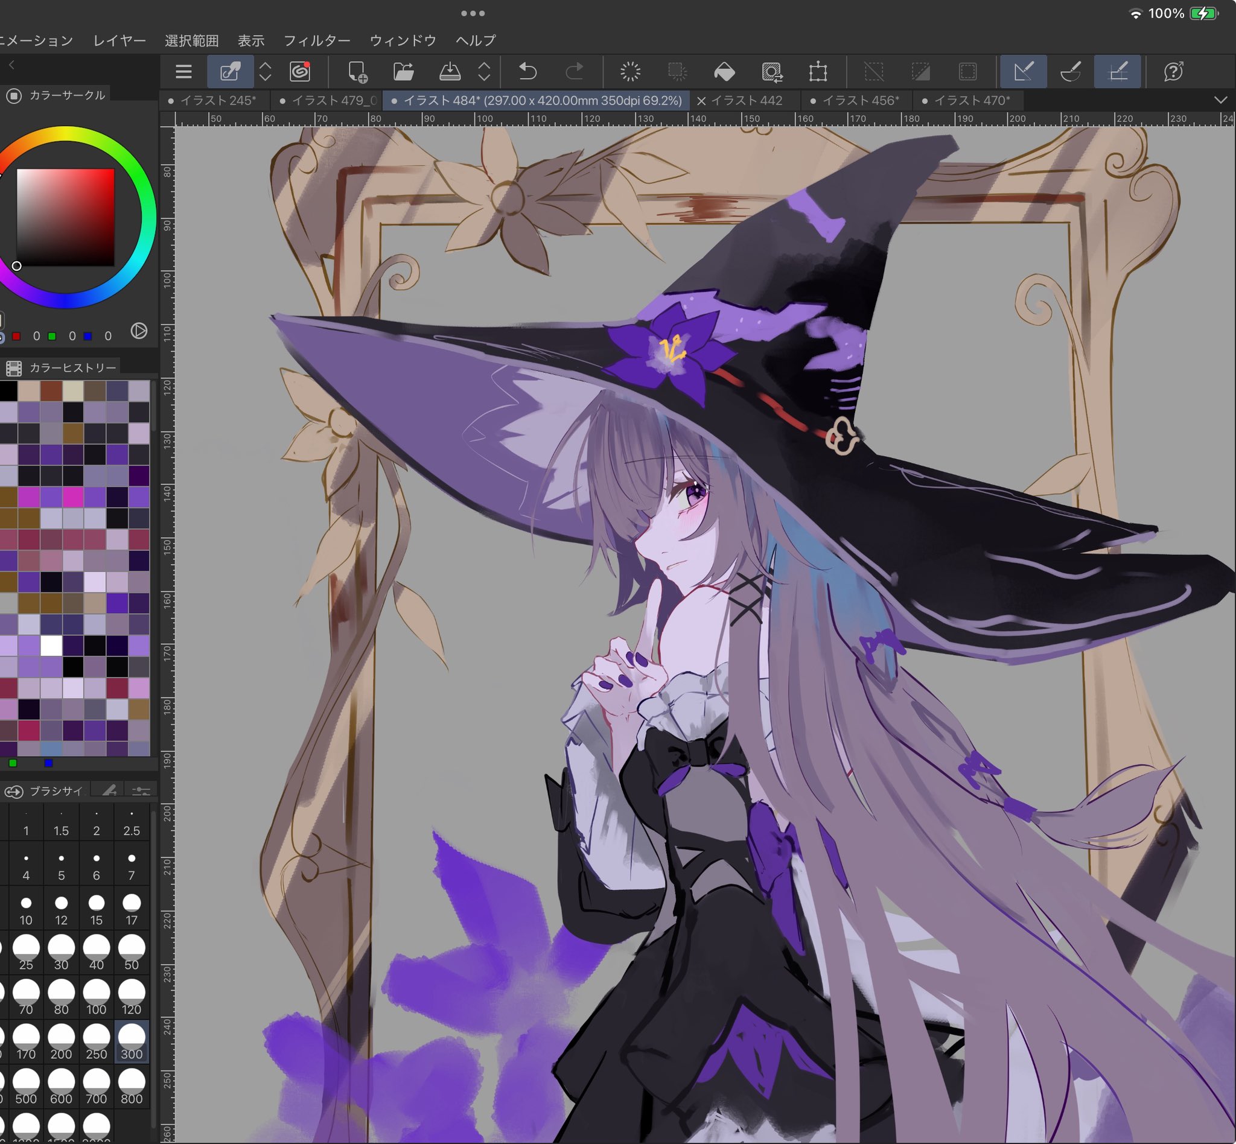Set brush size to 300
The image size is (1236, 1144).
pos(132,1043)
